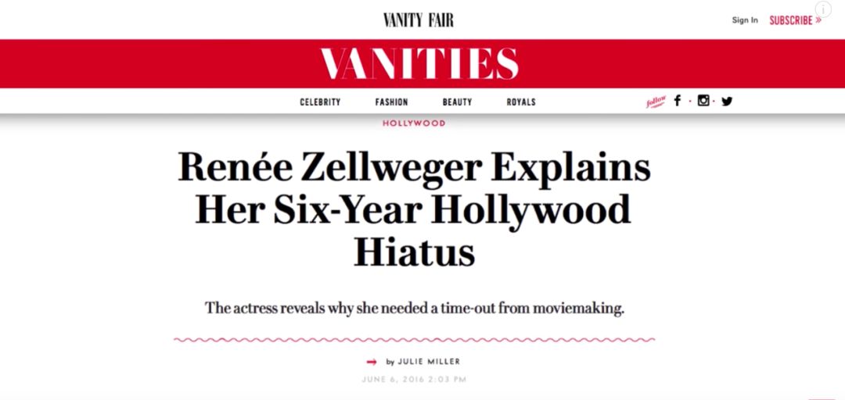Open the Celebrity section
845x400 pixels.
coord(320,102)
